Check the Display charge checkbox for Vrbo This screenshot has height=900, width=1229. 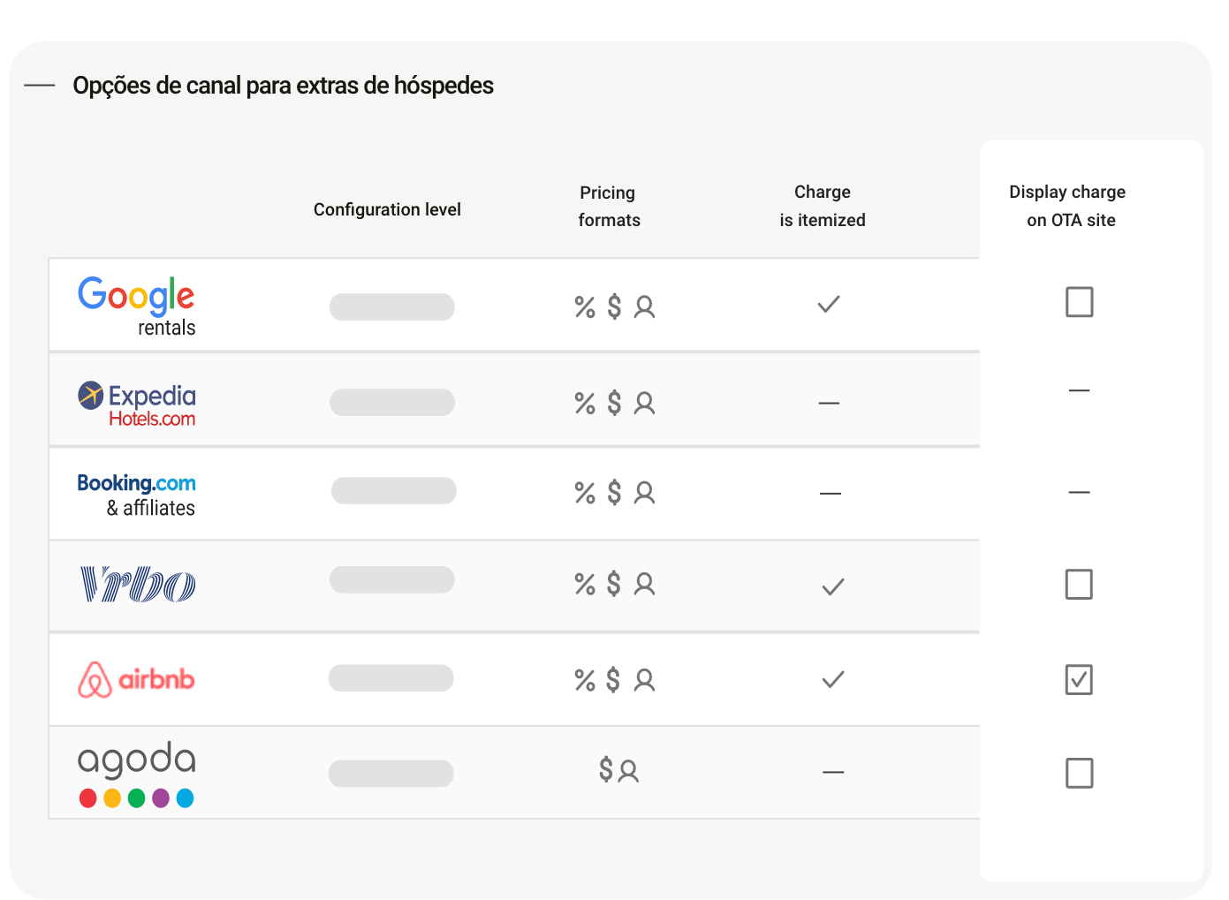tap(1079, 585)
